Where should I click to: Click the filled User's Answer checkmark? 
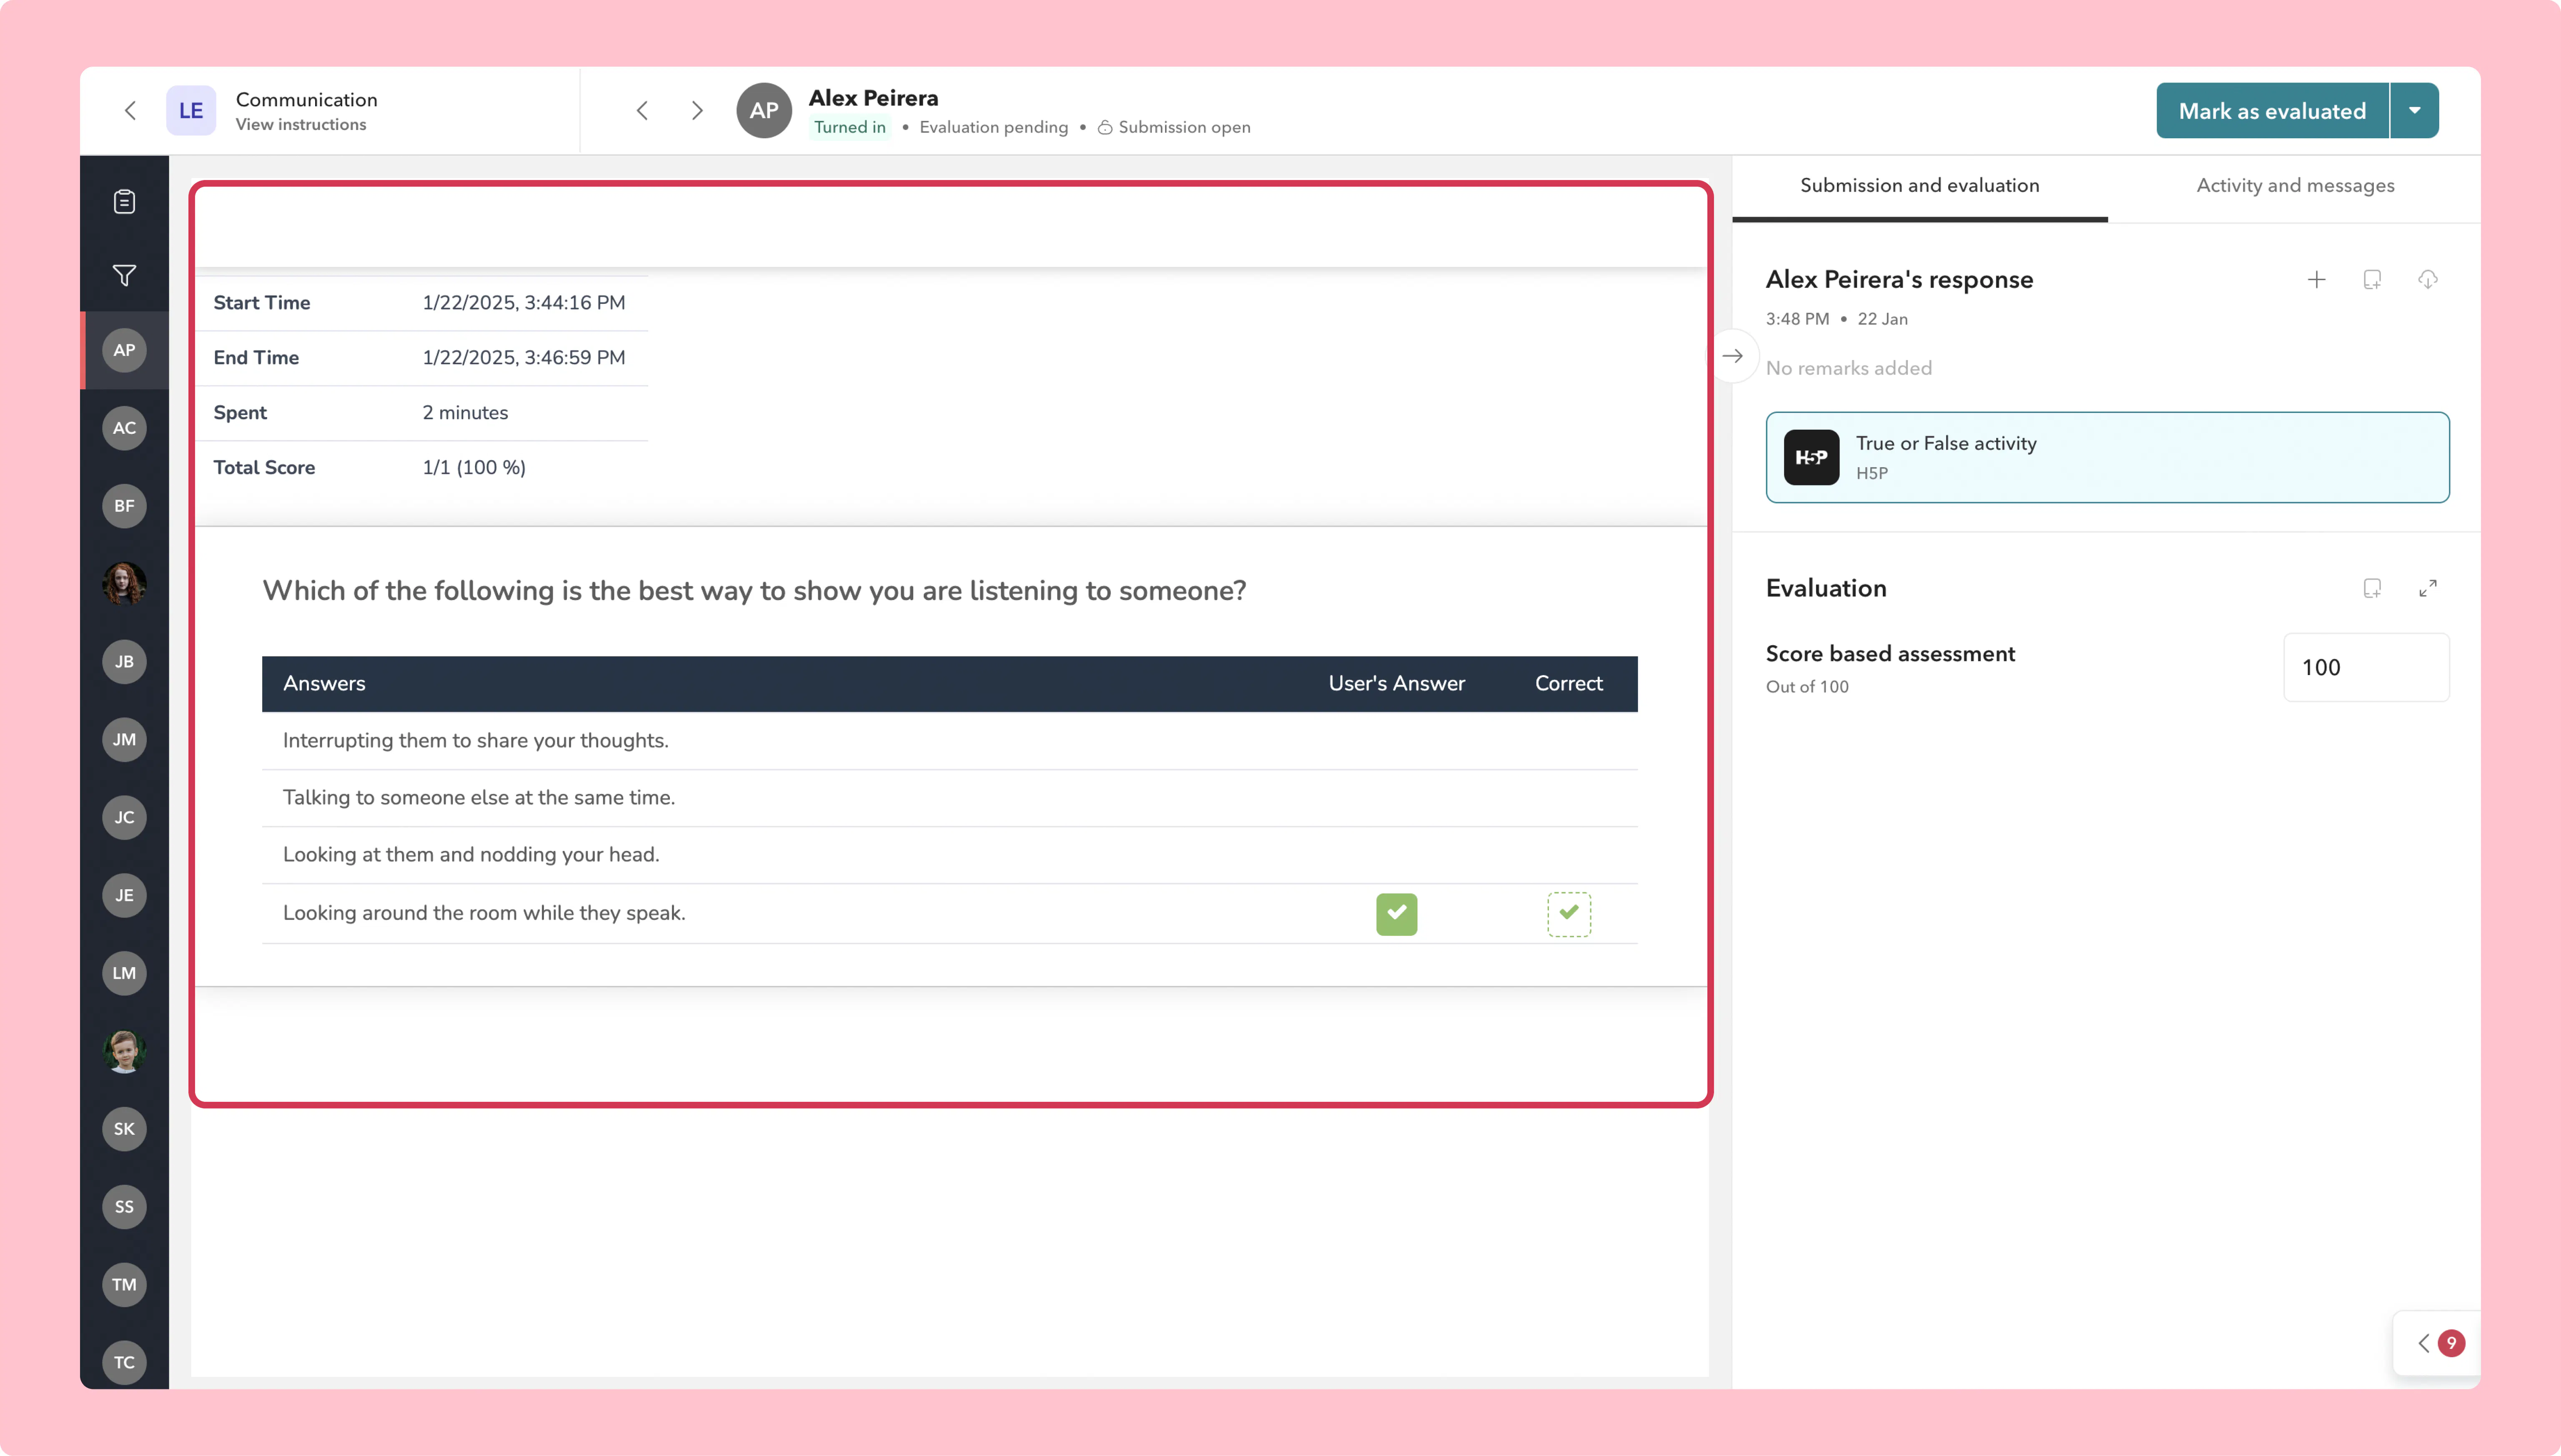[x=1397, y=914]
